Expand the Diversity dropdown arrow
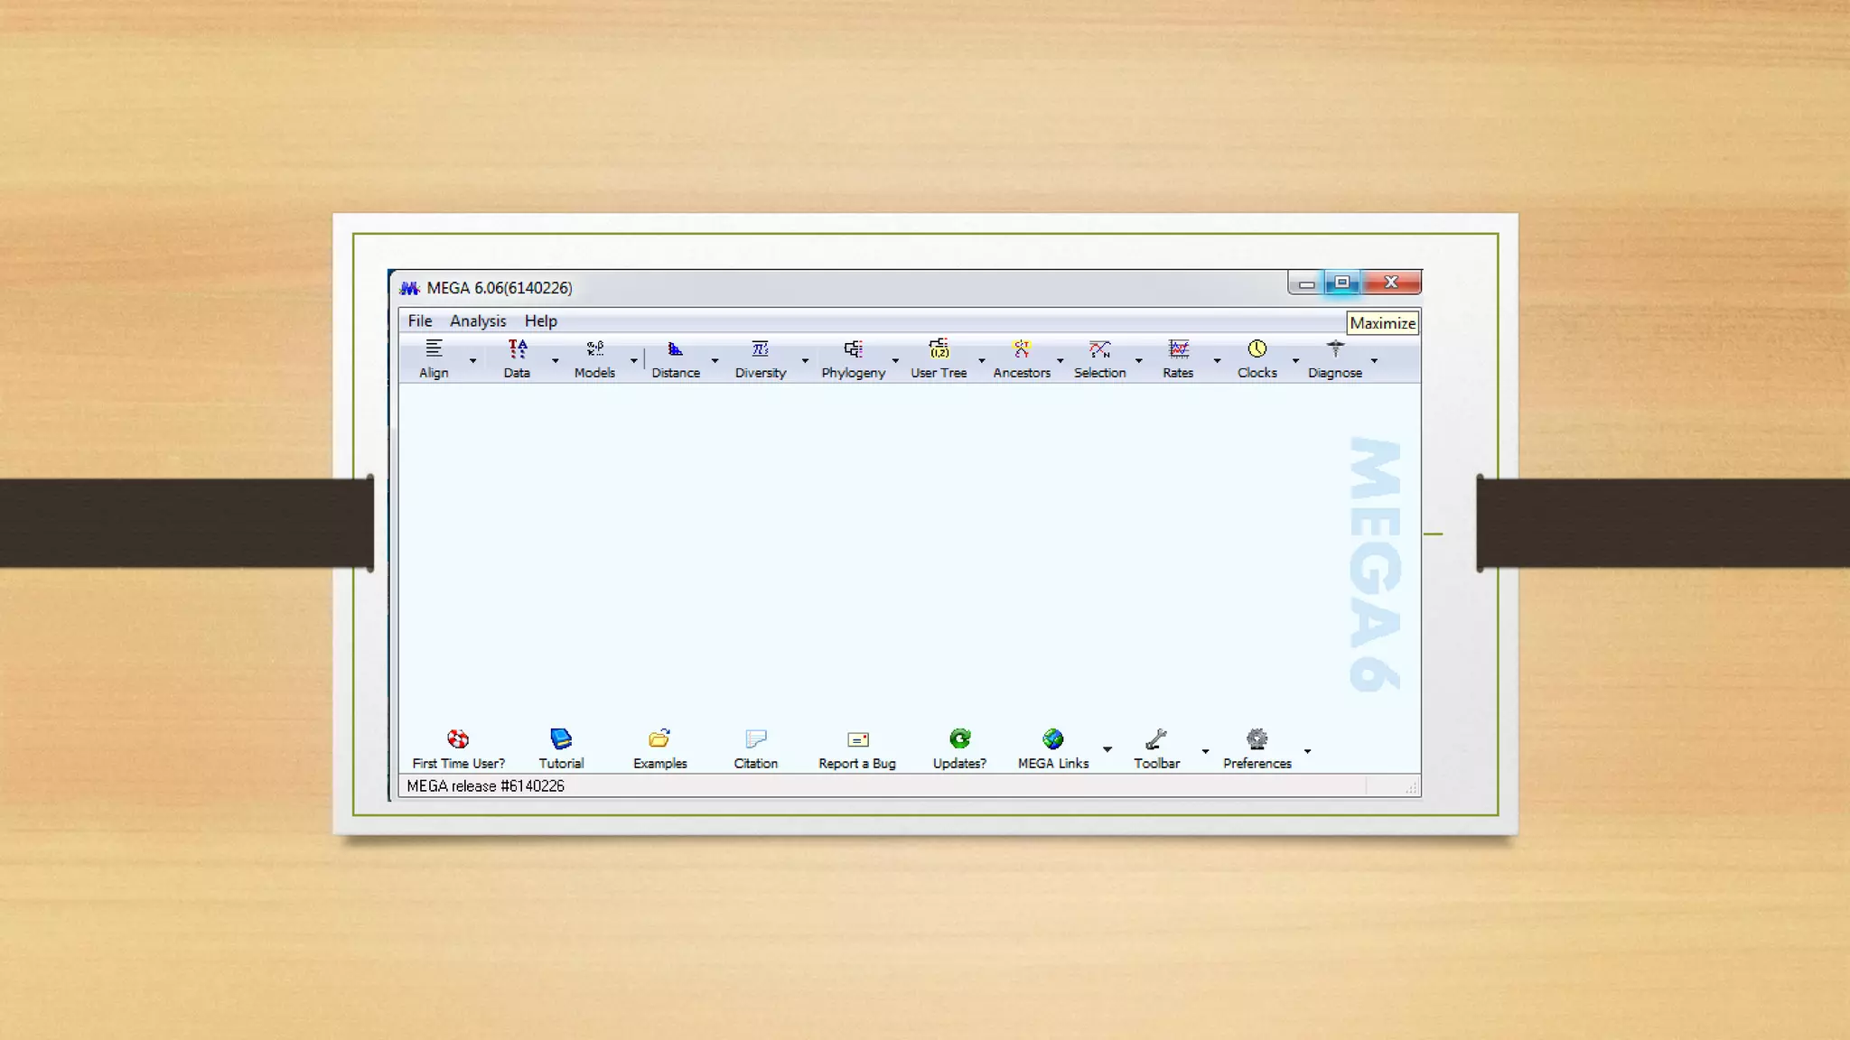 [805, 361]
